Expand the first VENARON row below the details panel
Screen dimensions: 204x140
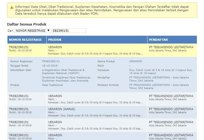(x=55, y=96)
